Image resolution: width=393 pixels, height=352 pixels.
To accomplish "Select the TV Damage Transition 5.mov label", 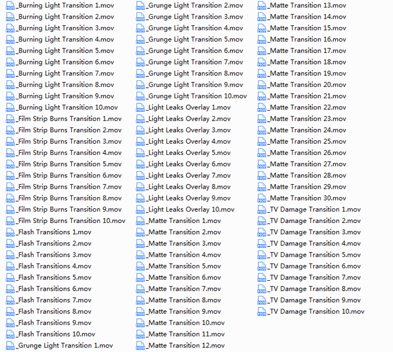I will 314,255.
